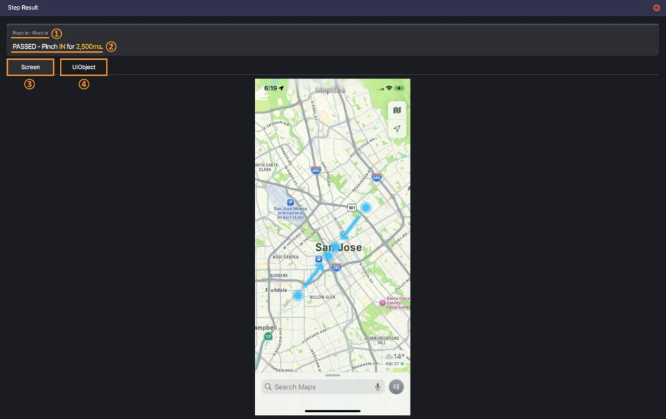Select the San Jose airport marker
666x419 pixels.
290,202
